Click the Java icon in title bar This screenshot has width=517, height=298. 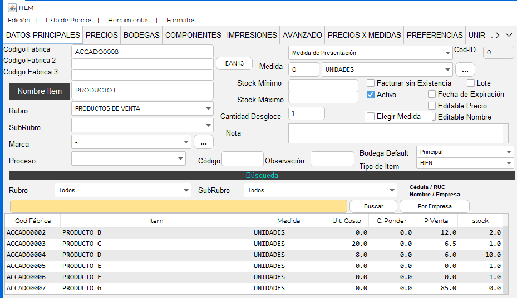coord(11,7)
